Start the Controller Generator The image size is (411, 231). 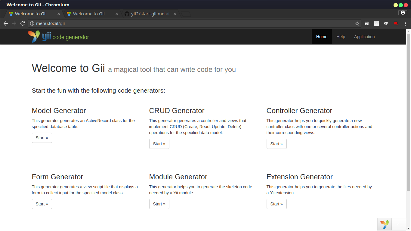277,144
